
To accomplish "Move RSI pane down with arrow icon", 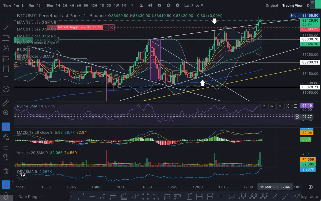I will (272, 106).
